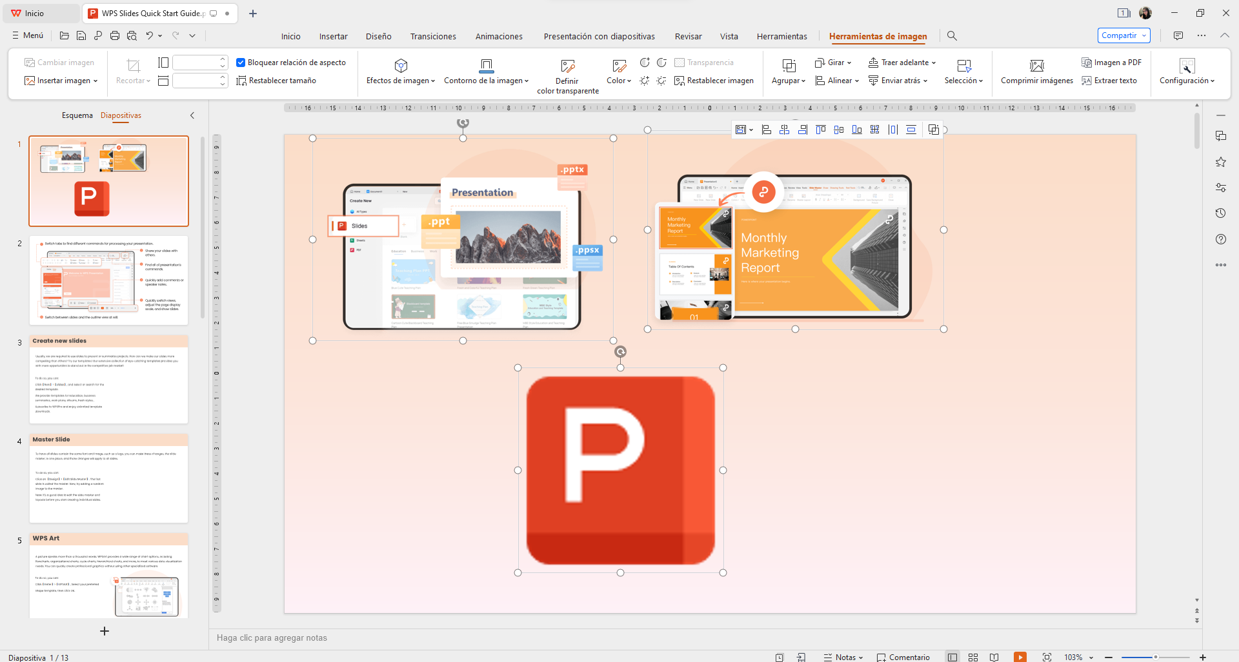The width and height of the screenshot is (1239, 662).
Task: Switch to Esquema panel tab
Action: (77, 115)
